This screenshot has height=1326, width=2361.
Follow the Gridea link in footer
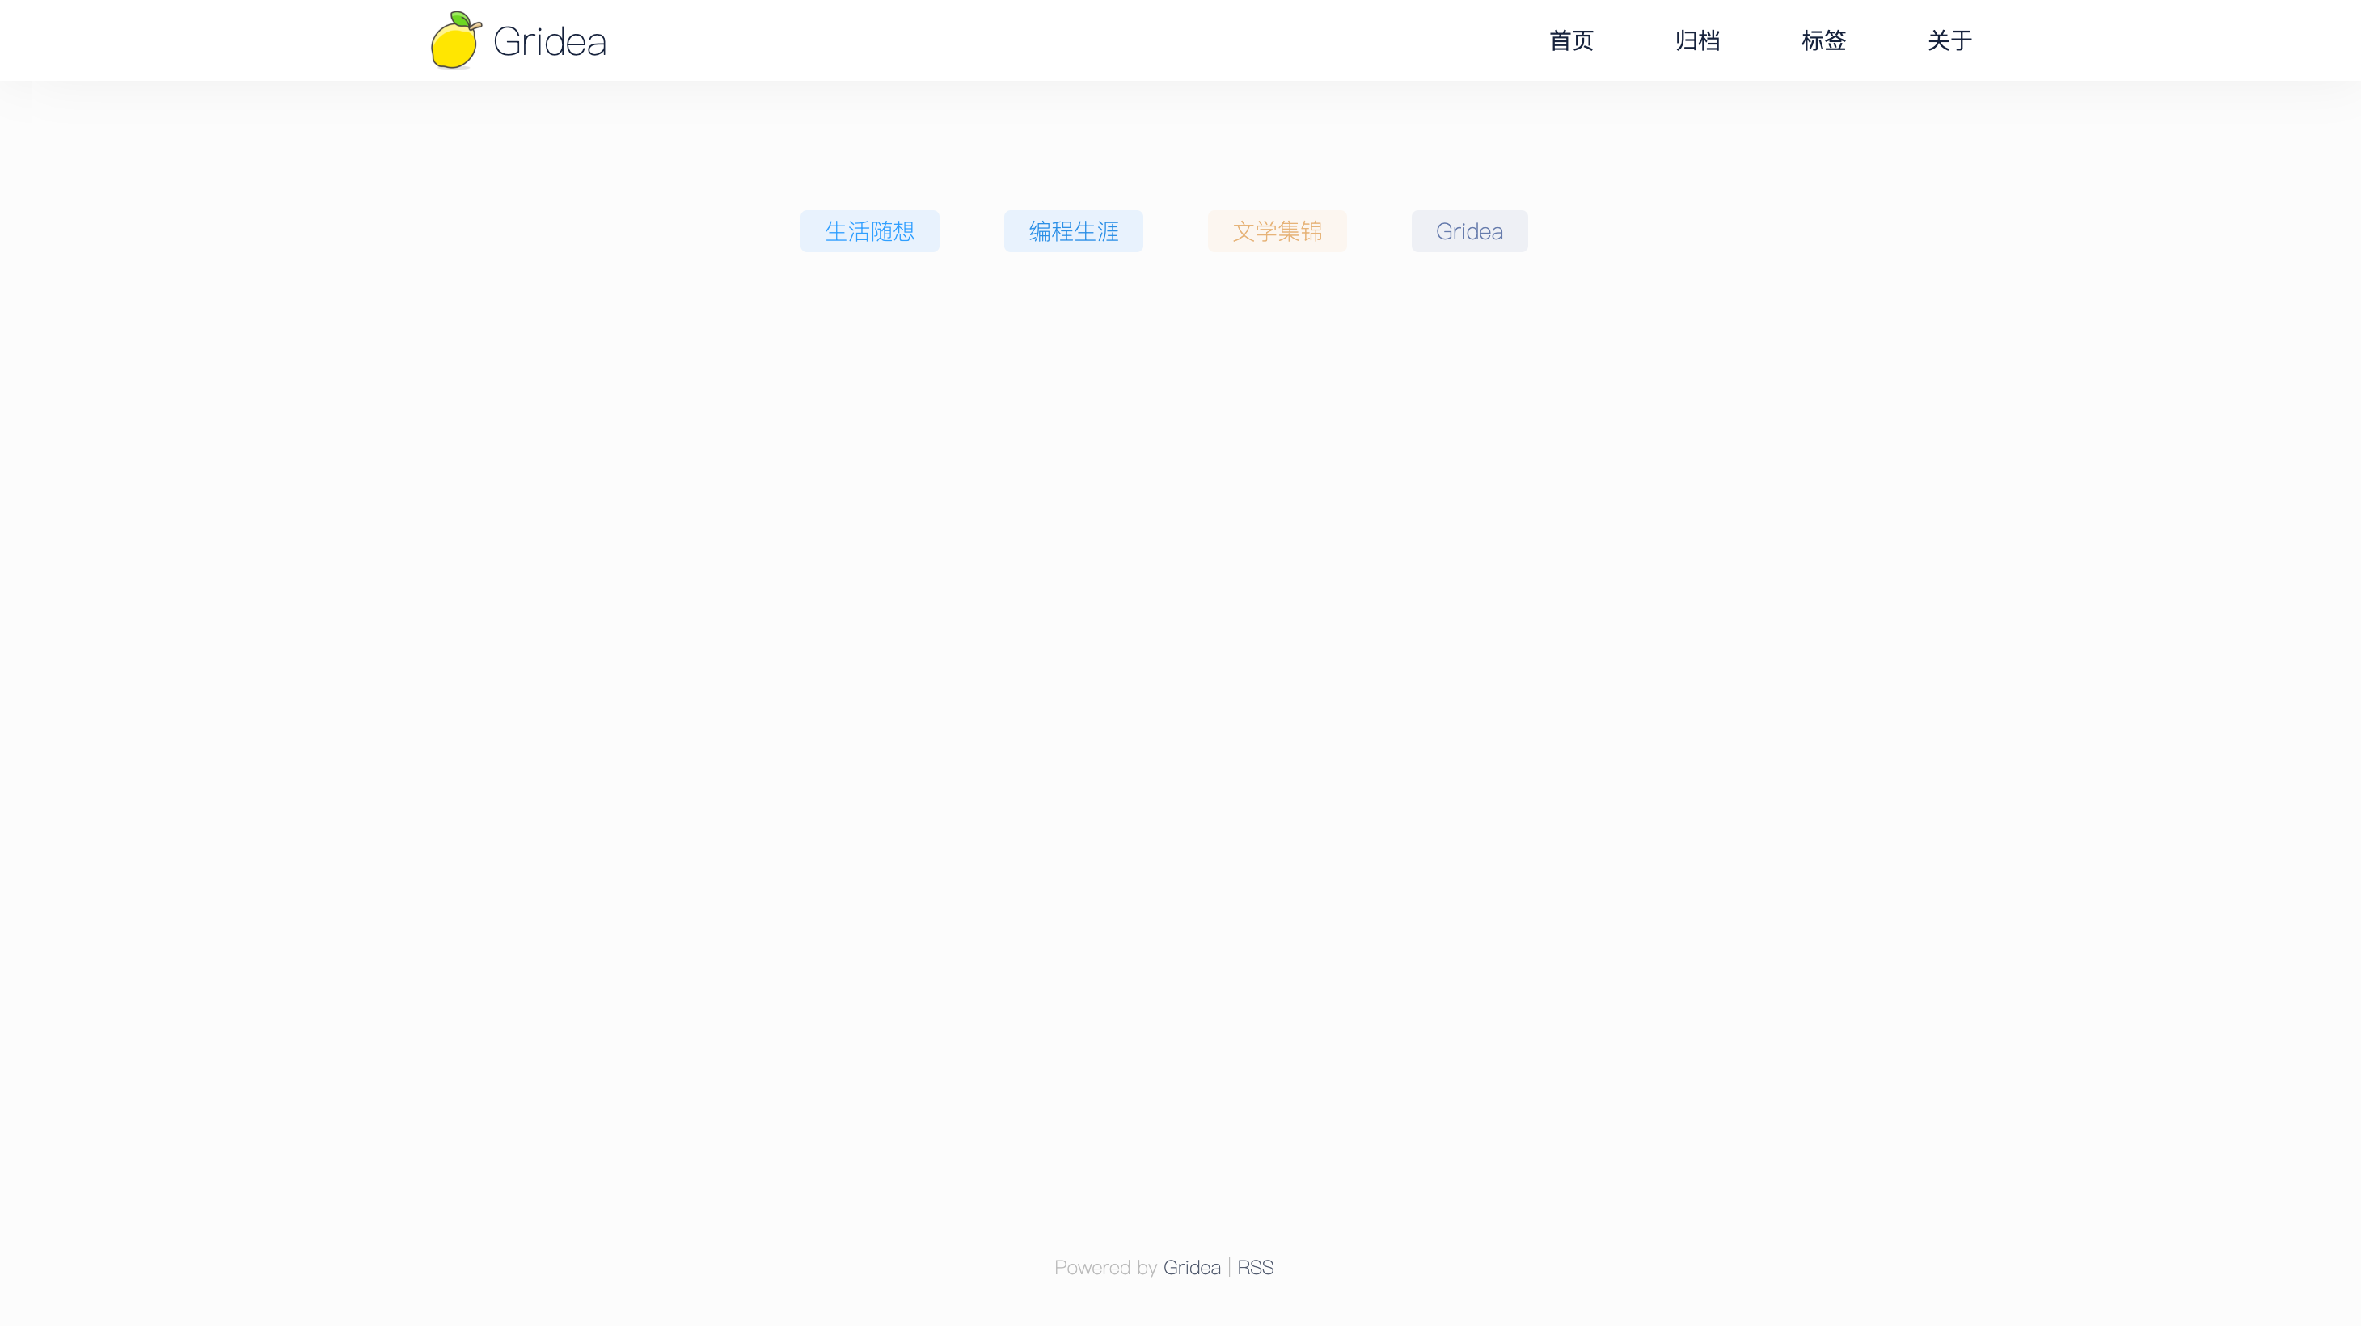(x=1192, y=1267)
